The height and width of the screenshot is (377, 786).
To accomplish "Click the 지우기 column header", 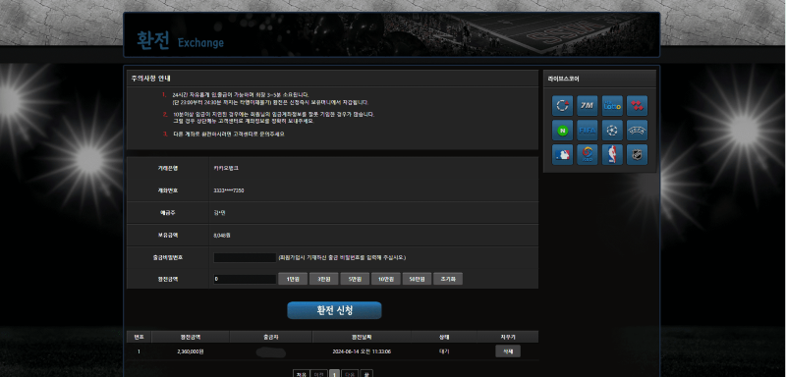I will [508, 337].
